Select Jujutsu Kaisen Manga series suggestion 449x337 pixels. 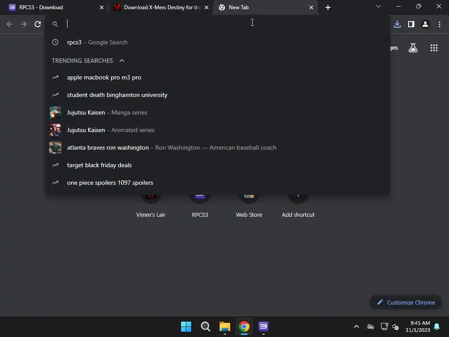click(x=217, y=112)
